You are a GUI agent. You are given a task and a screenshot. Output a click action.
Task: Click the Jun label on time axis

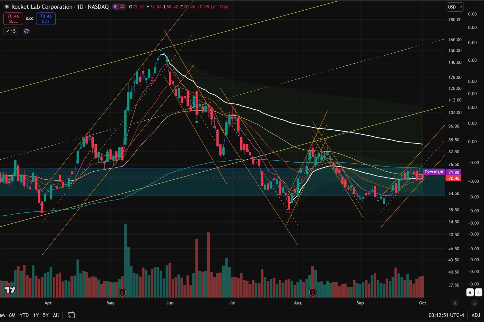[170, 303]
